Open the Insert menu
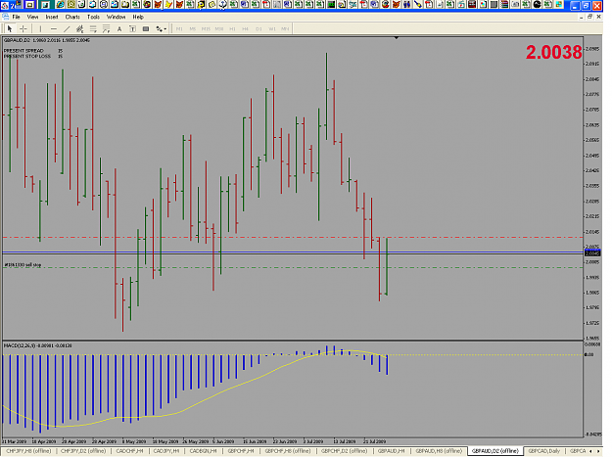Viewport: 612px width, 457px height. coord(52,17)
